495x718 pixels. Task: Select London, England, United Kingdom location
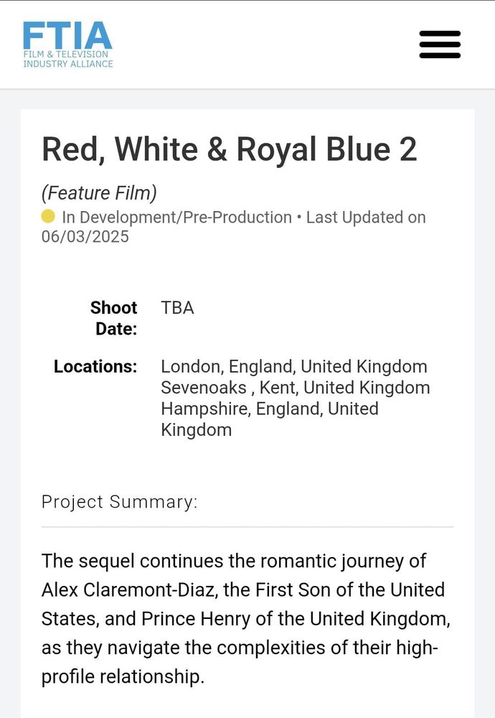(x=294, y=367)
